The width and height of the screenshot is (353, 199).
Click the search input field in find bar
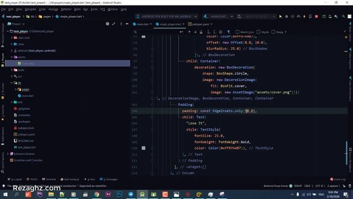point(158,32)
